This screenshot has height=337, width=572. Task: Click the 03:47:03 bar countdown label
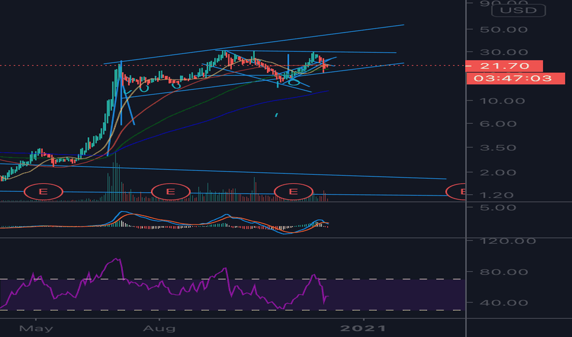(x=516, y=78)
